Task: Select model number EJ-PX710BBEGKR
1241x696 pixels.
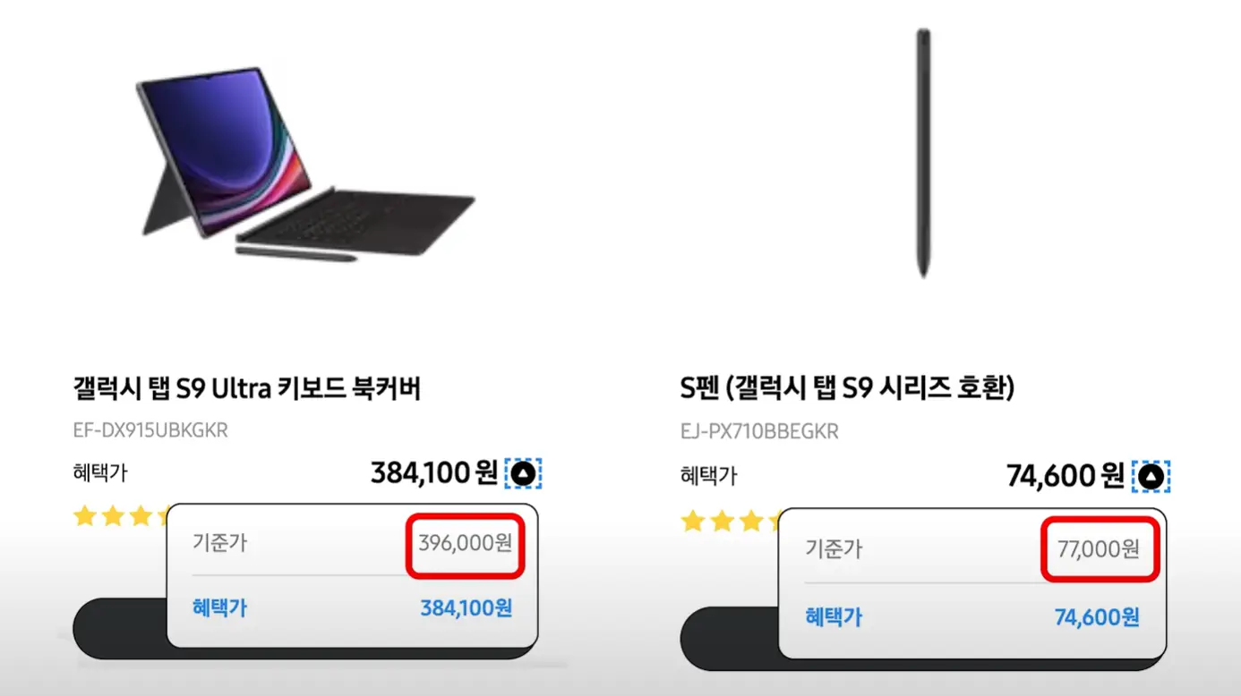Action: 759,432
